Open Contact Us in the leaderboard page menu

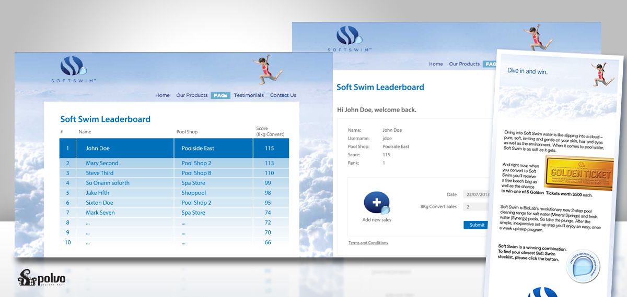283,95
